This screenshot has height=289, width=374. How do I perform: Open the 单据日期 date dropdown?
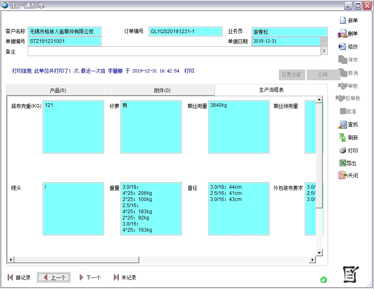click(x=323, y=41)
